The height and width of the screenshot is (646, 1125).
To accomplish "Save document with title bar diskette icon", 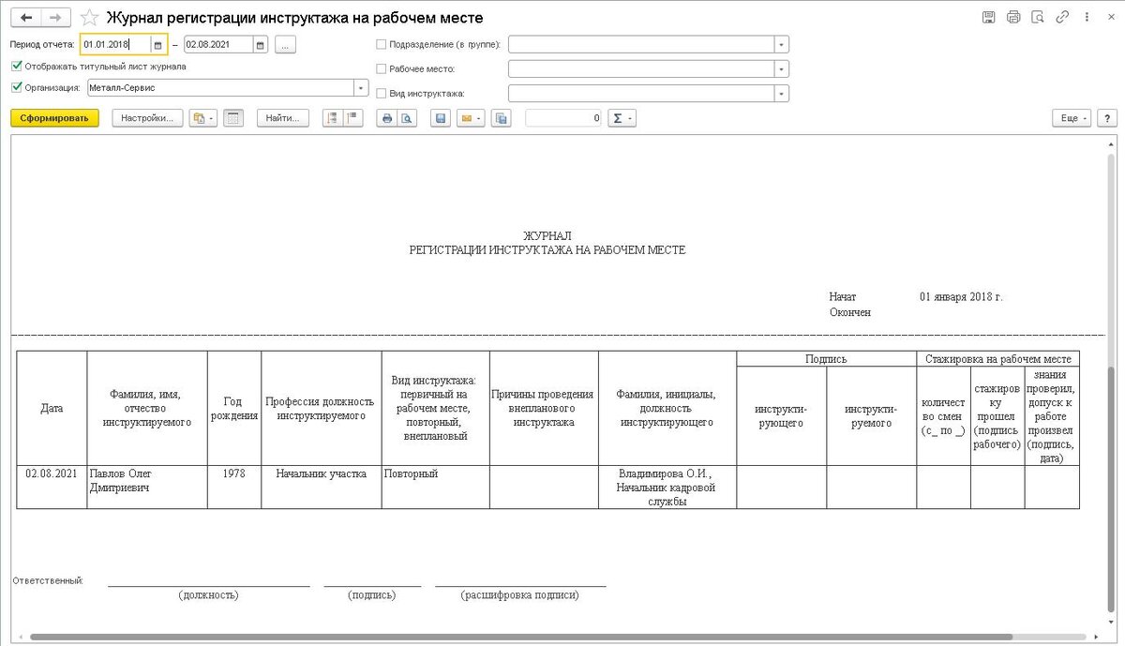I will pyautogui.click(x=988, y=17).
